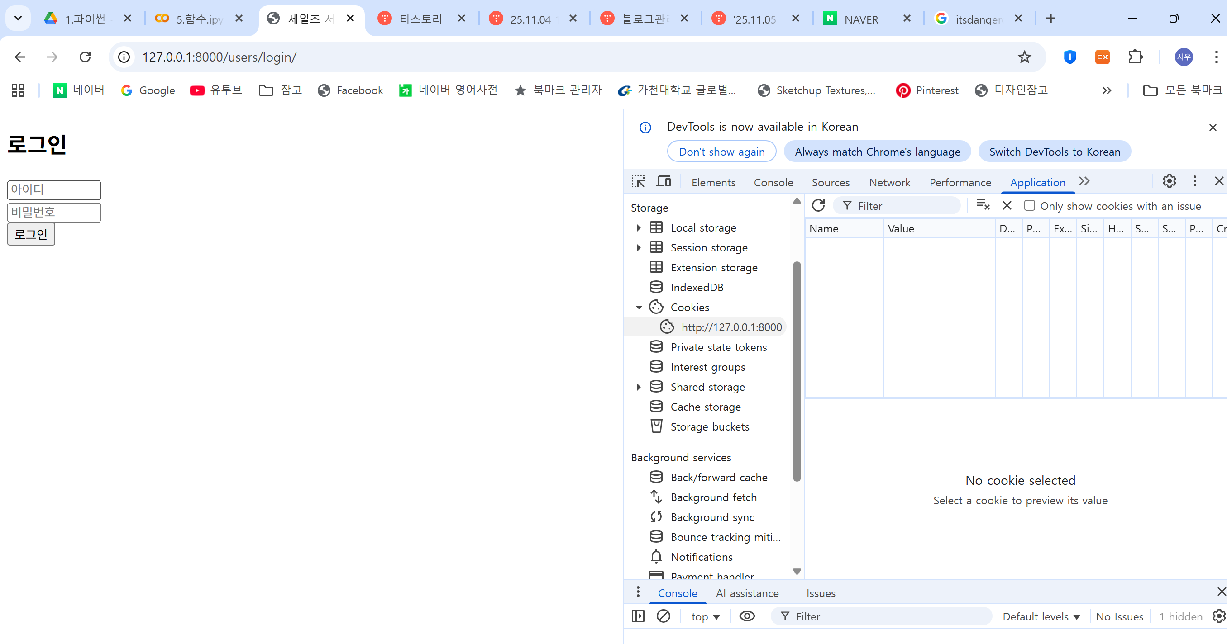
Task: Refresh the cookies table
Action: tap(818, 206)
